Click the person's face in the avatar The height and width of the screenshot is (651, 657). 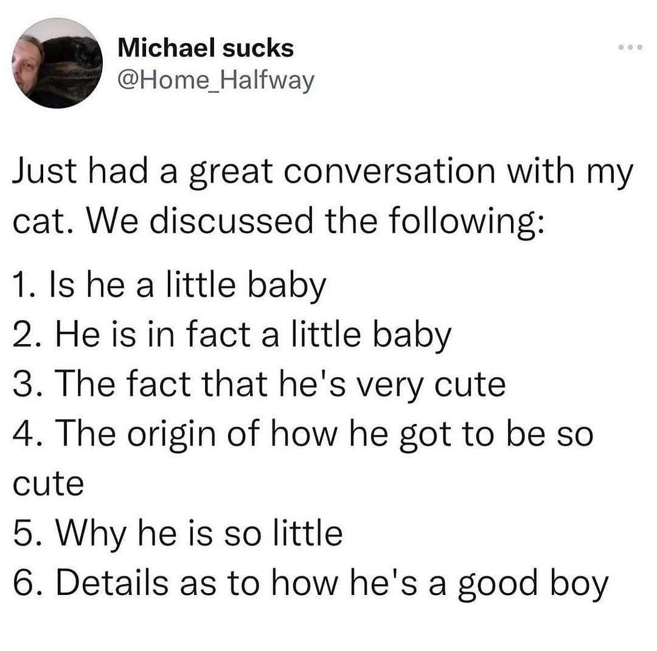tap(28, 64)
